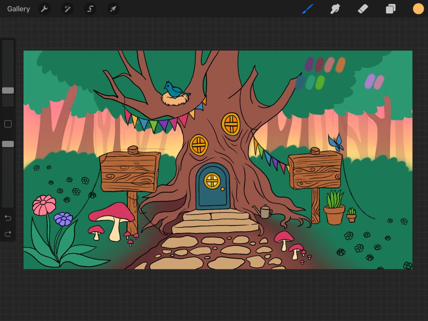Redo the last undone action

(x=8, y=234)
